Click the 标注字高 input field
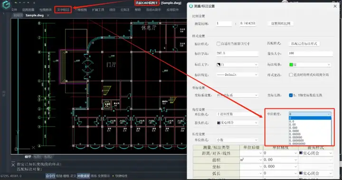 pyautogui.click(x=237, y=53)
